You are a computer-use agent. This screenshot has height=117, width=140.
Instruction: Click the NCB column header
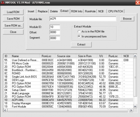click(128, 56)
